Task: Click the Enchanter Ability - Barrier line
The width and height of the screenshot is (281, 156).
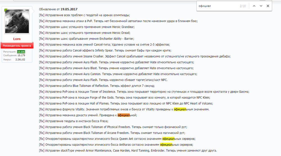Action: coord(87,39)
